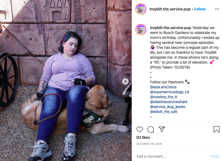Go to next photo with arrow
The image size is (222, 161).
(125, 81)
